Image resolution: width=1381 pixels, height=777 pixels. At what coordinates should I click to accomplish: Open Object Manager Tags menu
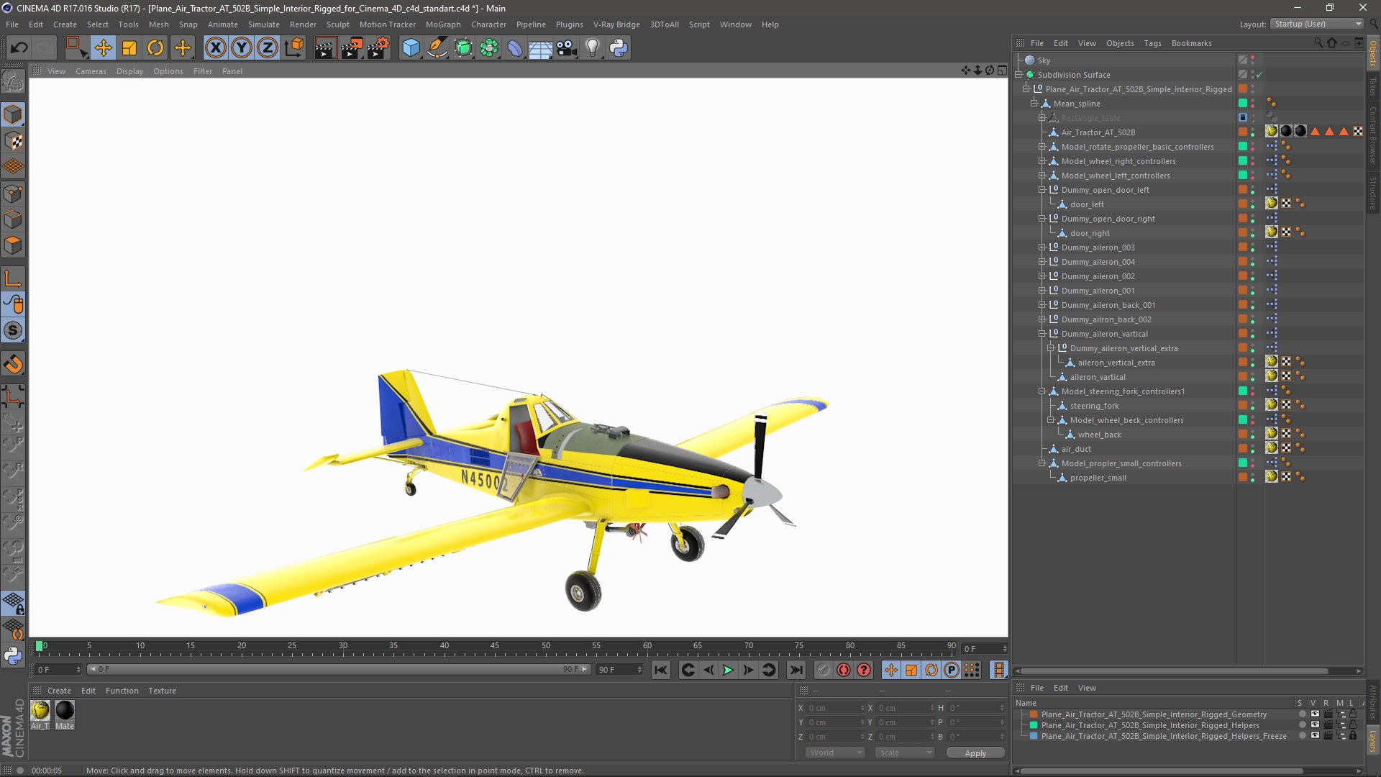pos(1152,43)
